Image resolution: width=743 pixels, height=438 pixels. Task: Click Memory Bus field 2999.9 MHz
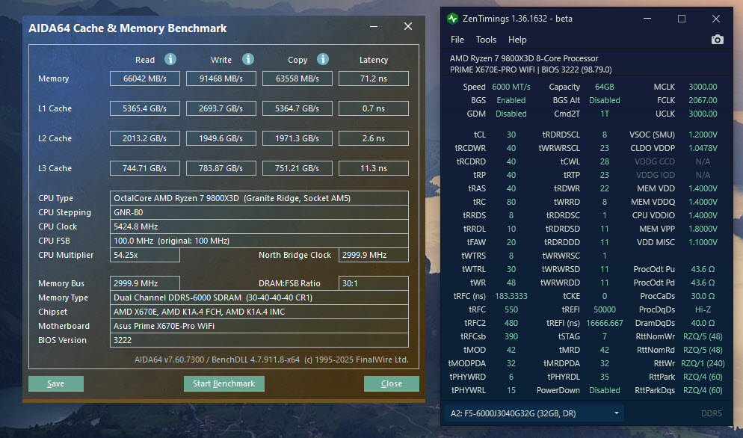(145, 283)
